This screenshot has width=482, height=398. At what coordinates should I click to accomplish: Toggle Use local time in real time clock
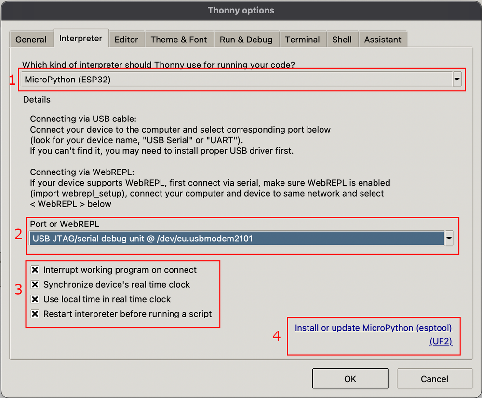pyautogui.click(x=35, y=299)
